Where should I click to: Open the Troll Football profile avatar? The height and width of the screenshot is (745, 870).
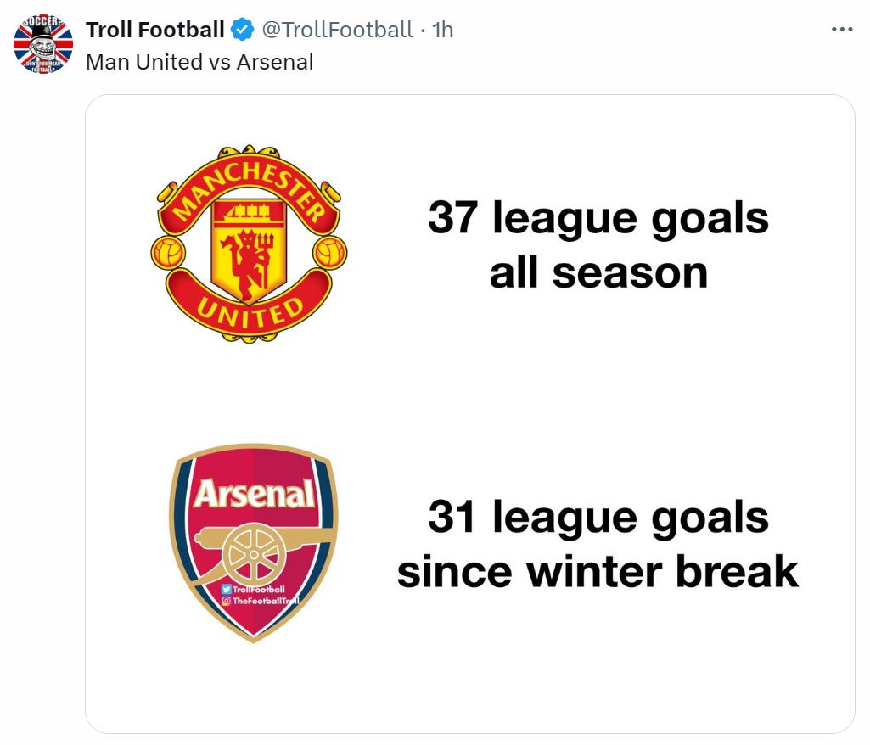point(43,44)
